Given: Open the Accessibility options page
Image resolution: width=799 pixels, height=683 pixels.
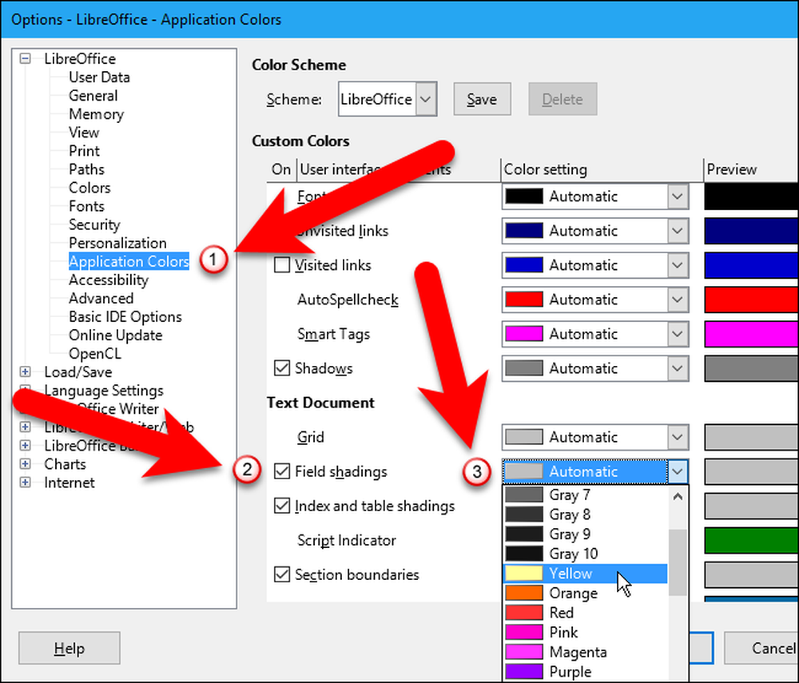Looking at the screenshot, I should tap(109, 280).
